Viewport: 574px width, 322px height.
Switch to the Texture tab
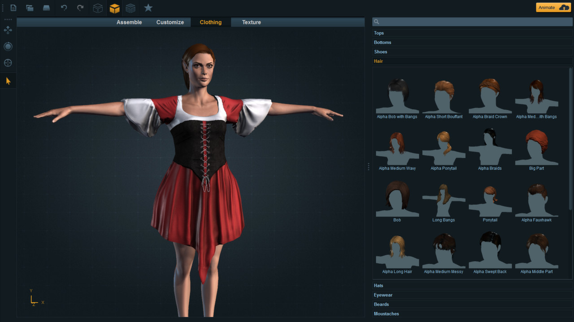[251, 22]
